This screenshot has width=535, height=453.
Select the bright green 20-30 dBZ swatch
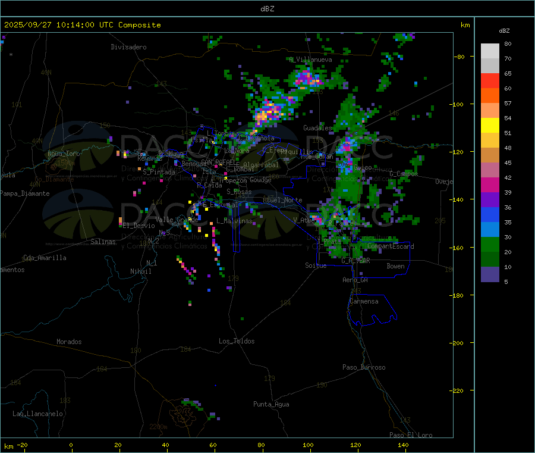490,244
